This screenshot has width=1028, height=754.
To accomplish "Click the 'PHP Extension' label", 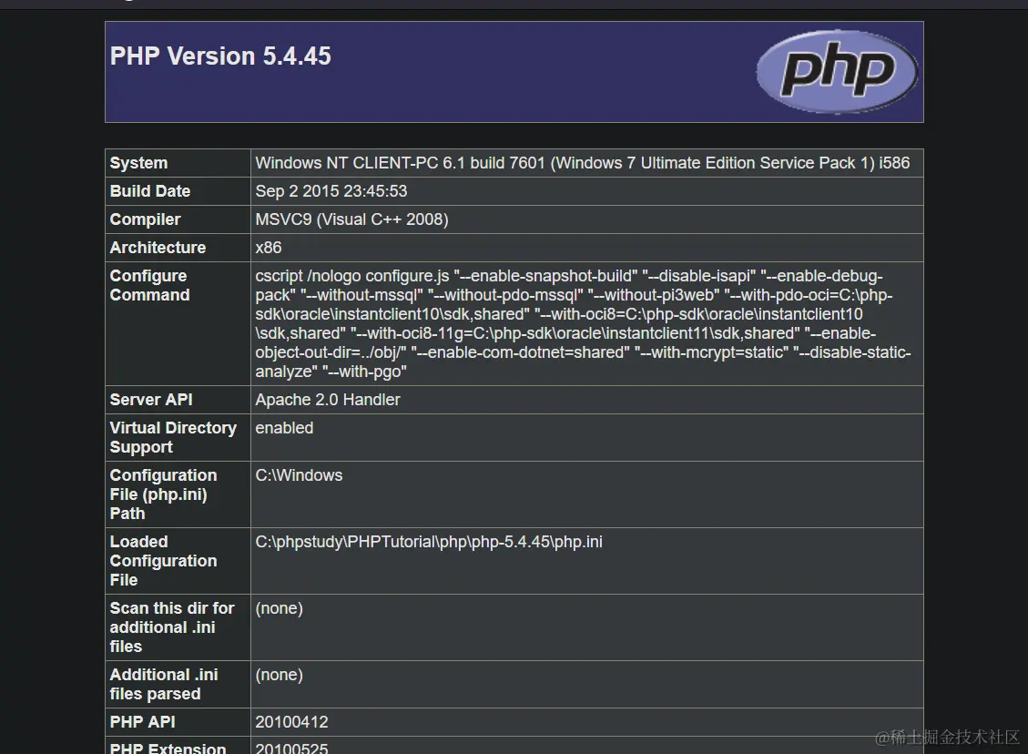I will 168,748.
